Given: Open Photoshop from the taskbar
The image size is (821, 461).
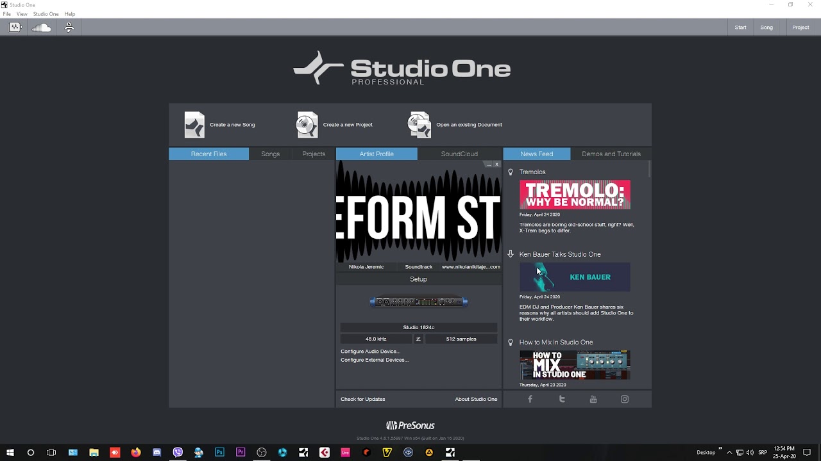Looking at the screenshot, I should (219, 452).
